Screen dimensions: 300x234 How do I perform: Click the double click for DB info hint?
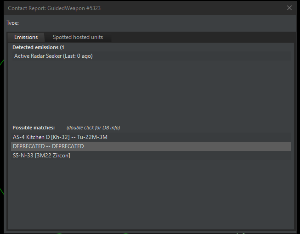point(93,128)
